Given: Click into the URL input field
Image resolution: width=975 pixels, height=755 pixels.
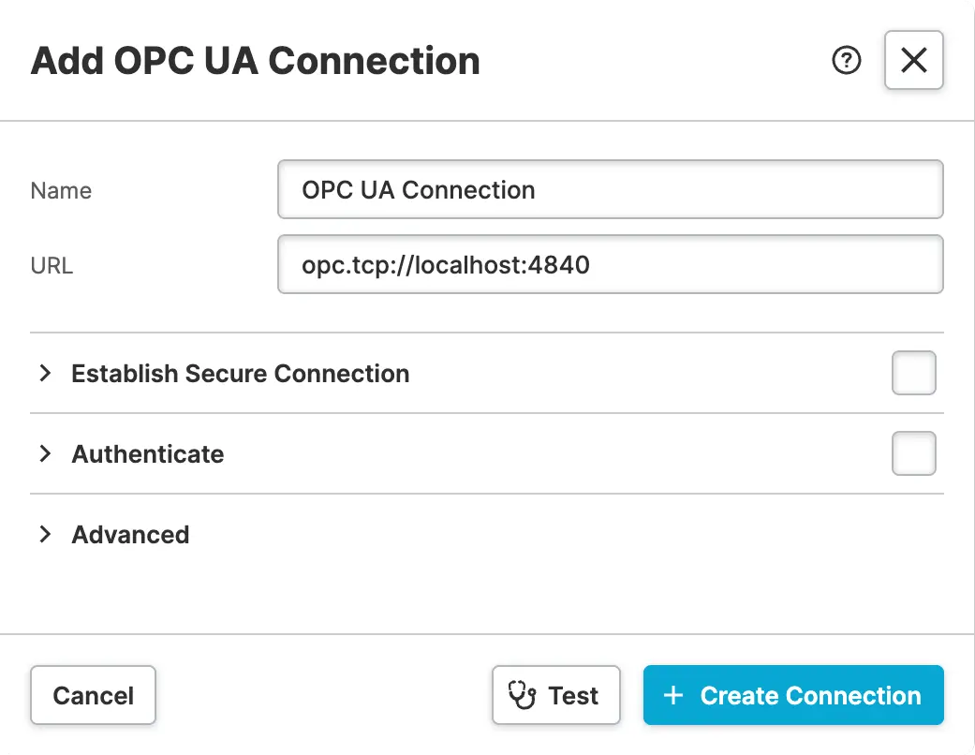Looking at the screenshot, I should [x=610, y=265].
